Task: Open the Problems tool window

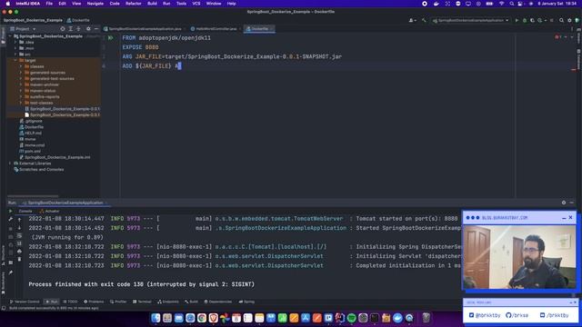Action: [94, 302]
